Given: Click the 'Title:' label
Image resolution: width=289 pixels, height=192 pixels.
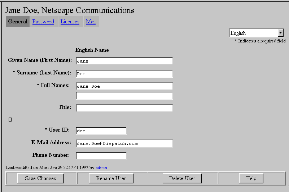Looking at the screenshot, I should 65,107.
